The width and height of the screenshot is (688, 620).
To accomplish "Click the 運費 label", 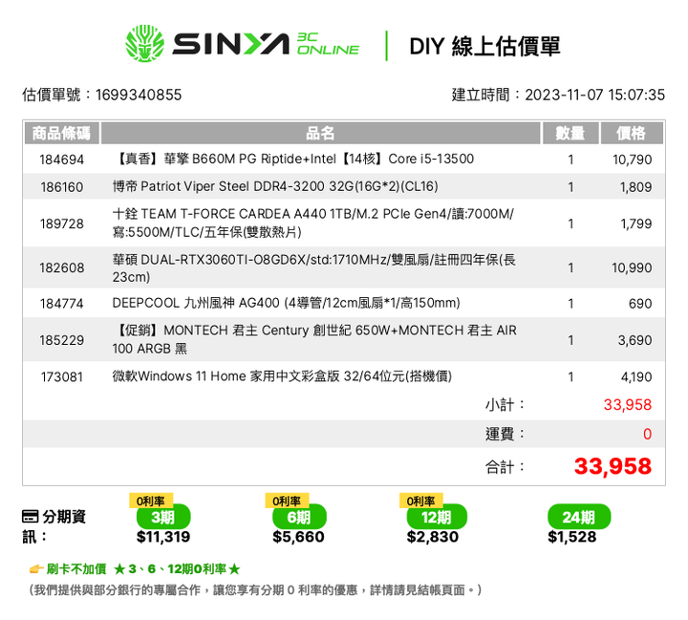I will point(505,434).
